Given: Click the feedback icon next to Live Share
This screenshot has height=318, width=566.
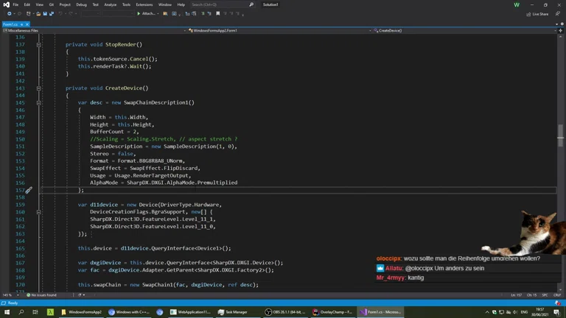Looking at the screenshot, I should (558, 14).
